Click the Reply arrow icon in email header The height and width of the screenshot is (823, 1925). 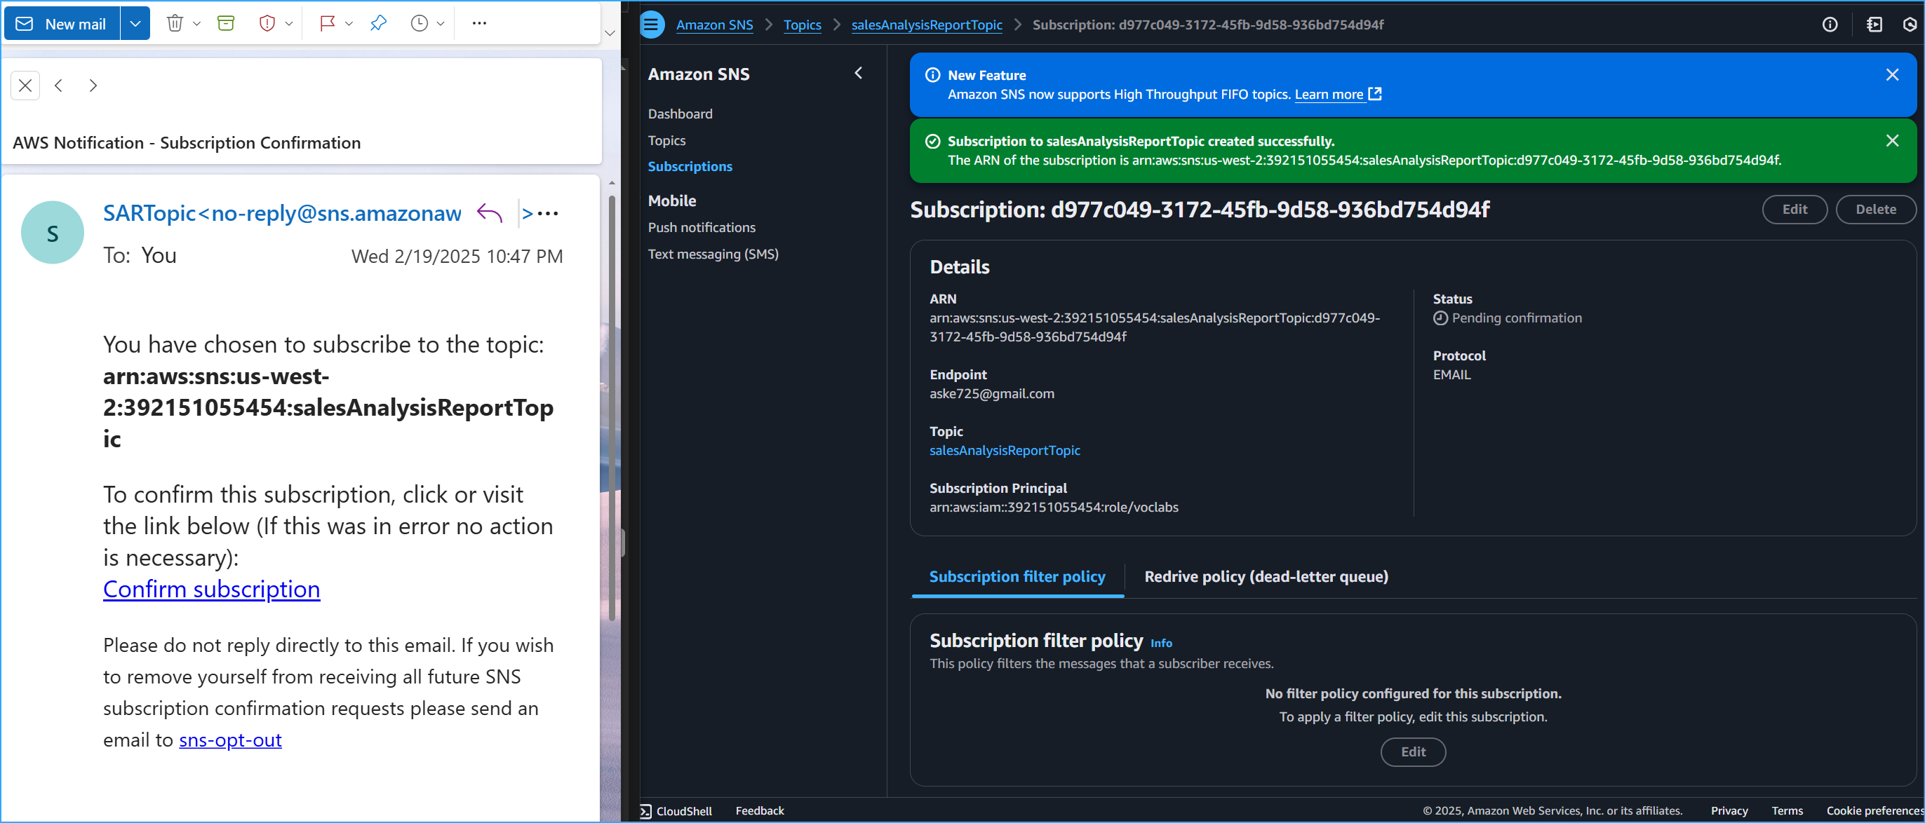490,214
